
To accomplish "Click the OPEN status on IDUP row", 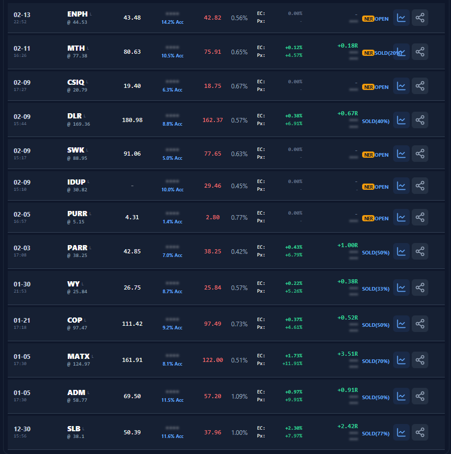I will pos(382,187).
